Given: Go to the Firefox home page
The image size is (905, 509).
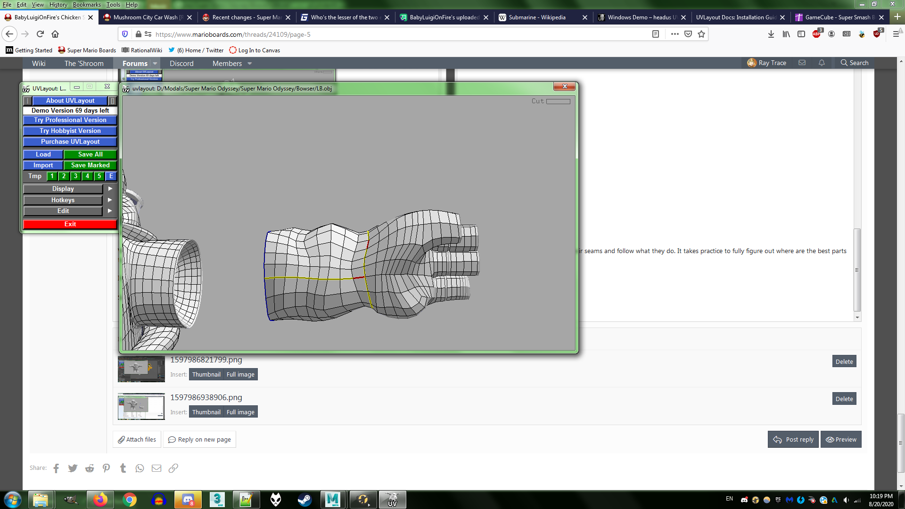Looking at the screenshot, I should pyautogui.click(x=55, y=34).
